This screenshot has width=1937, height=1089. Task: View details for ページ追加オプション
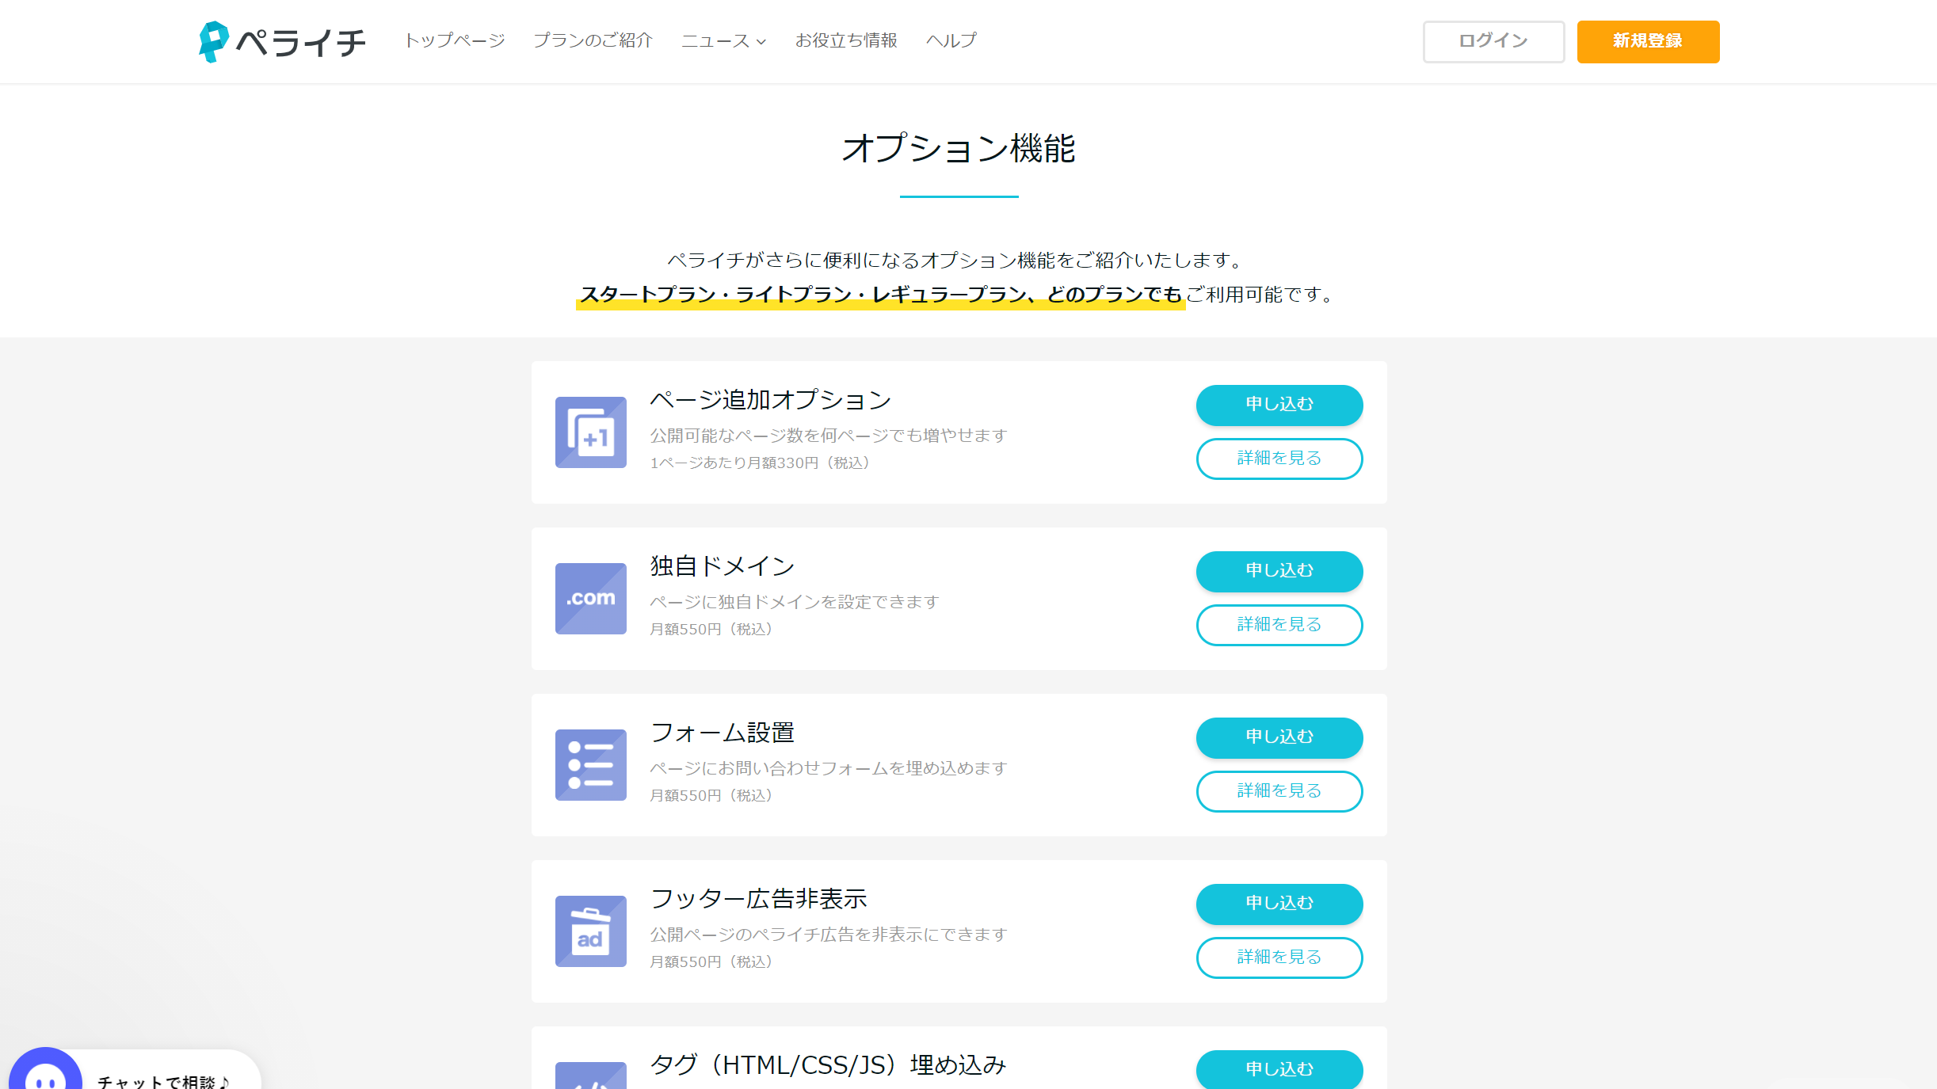point(1279,459)
